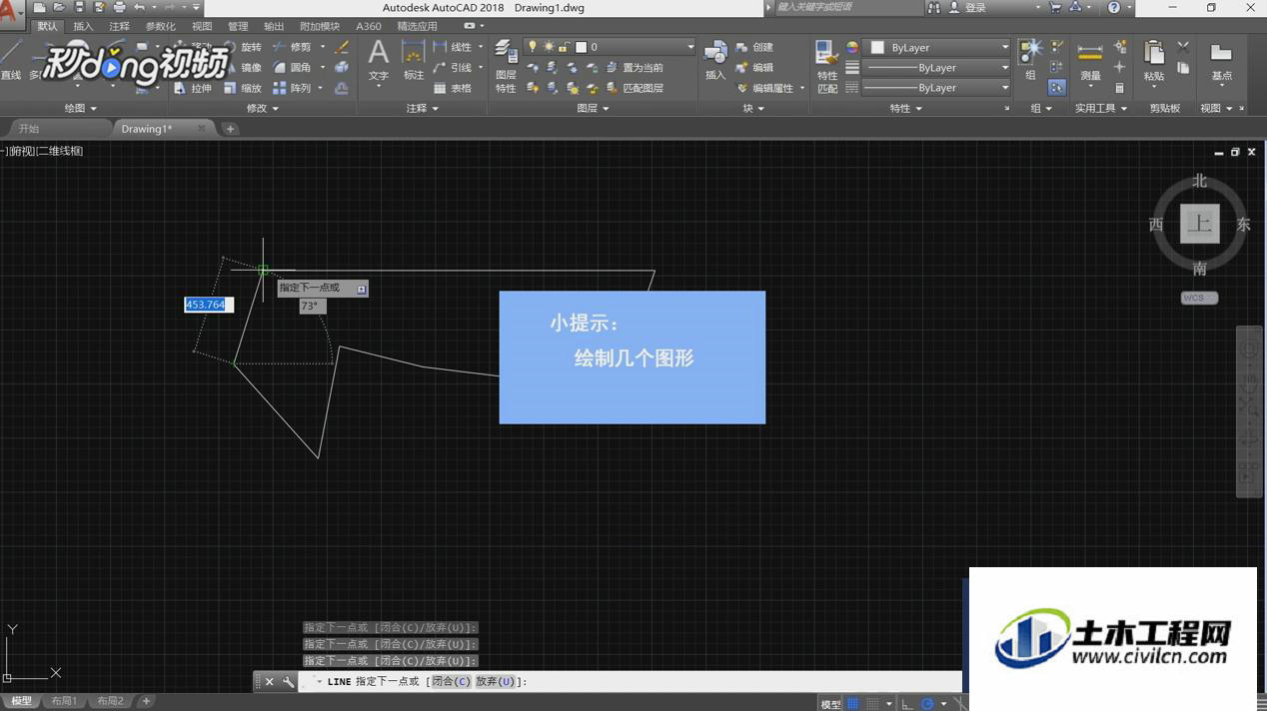The width and height of the screenshot is (1267, 711).
Task: Switch to the 布局1 layout tab
Action: pyautogui.click(x=64, y=701)
